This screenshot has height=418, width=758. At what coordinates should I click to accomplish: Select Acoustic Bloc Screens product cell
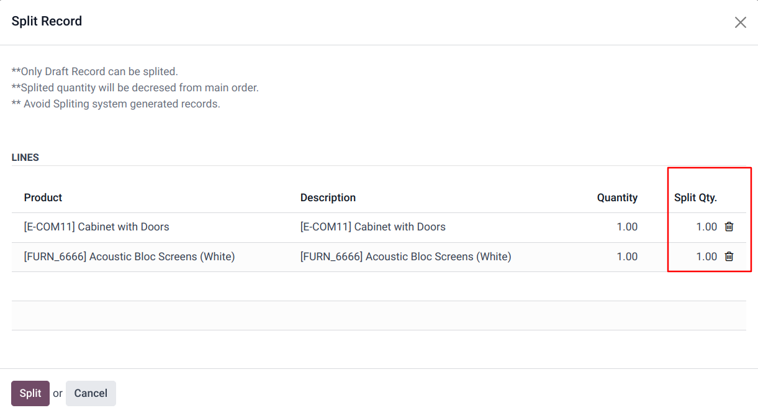click(129, 257)
